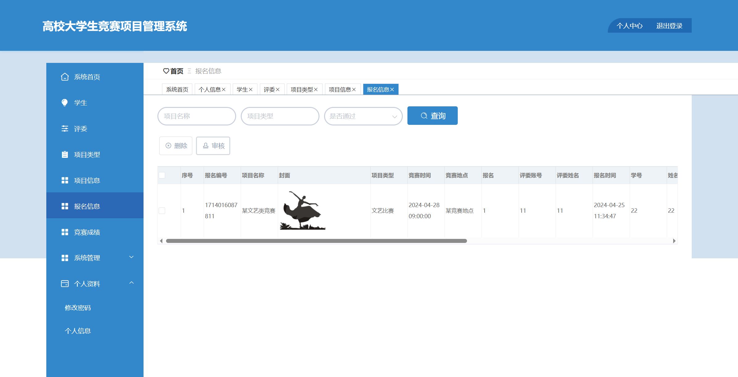This screenshot has height=377, width=738.
Task: Collapse the 个人资料 menu chevron
Action: [131, 283]
